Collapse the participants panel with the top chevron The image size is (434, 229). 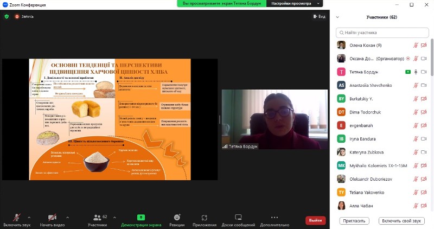point(337,17)
